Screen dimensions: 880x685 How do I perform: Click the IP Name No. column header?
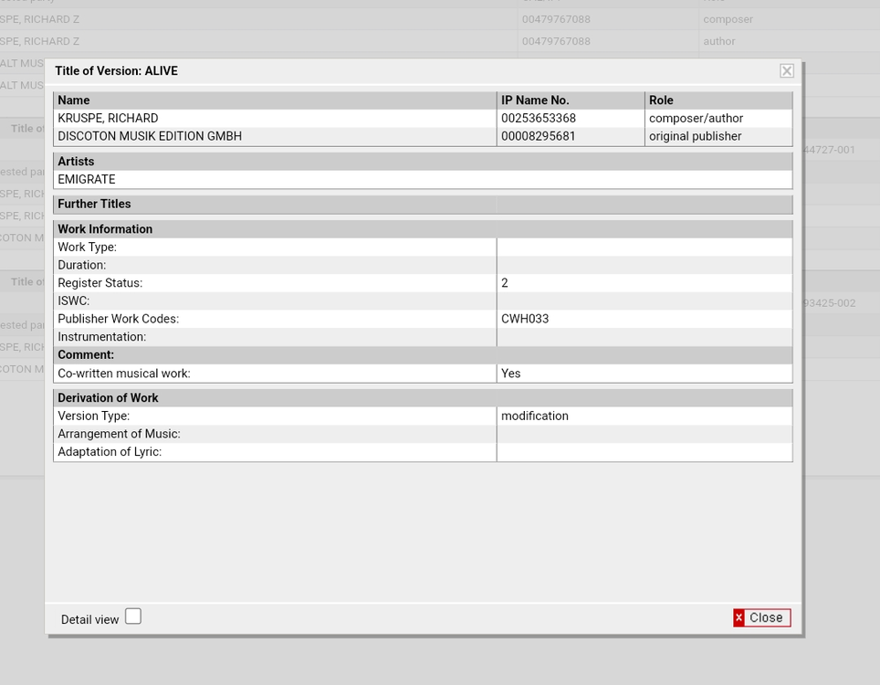pos(571,100)
